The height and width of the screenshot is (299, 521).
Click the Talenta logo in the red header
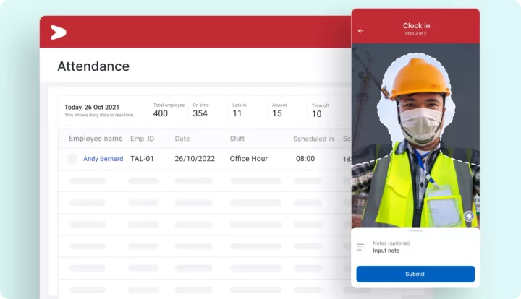[x=59, y=32]
